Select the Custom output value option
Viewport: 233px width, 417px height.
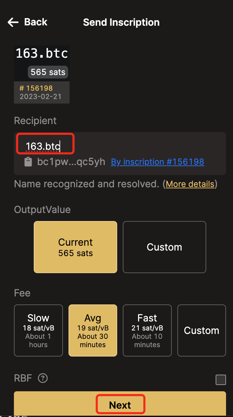click(164, 247)
